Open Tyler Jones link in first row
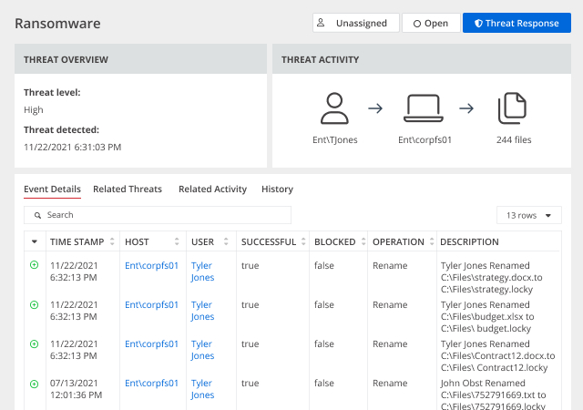The width and height of the screenshot is (583, 410). click(x=202, y=272)
